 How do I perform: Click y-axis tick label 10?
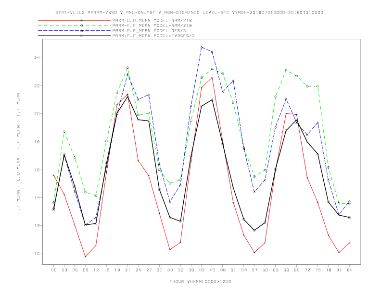coord(37,254)
